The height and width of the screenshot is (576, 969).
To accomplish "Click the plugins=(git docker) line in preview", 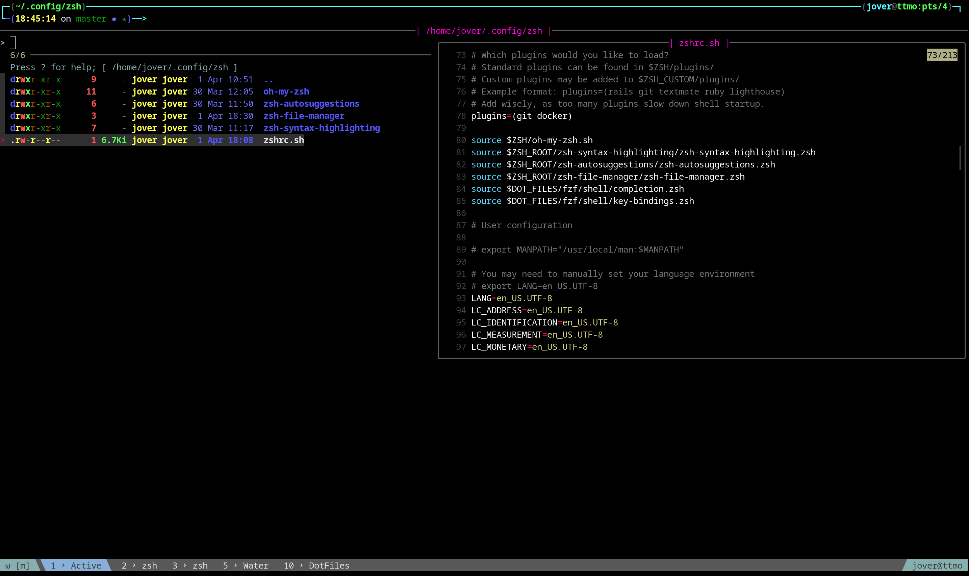I will (521, 116).
